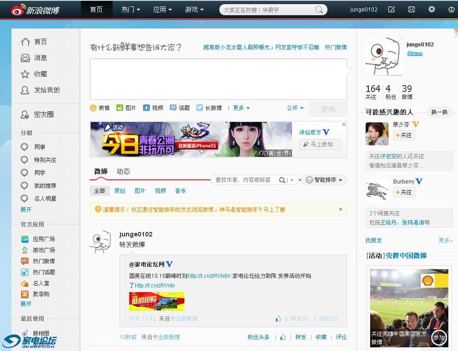Viewport: 458px width, 351px height.
Task: Insert a topic with 话题 icon
Action: pyautogui.click(x=180, y=108)
